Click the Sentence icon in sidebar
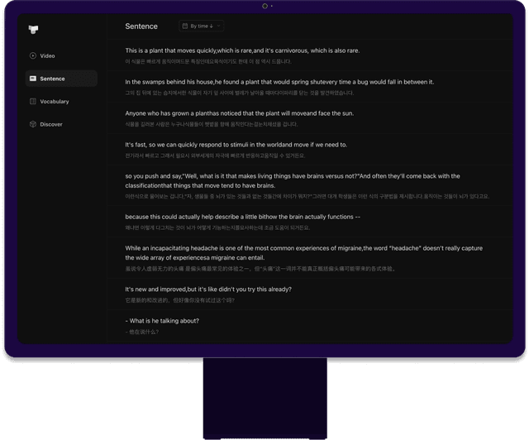The height and width of the screenshot is (440, 529). [x=32, y=79]
